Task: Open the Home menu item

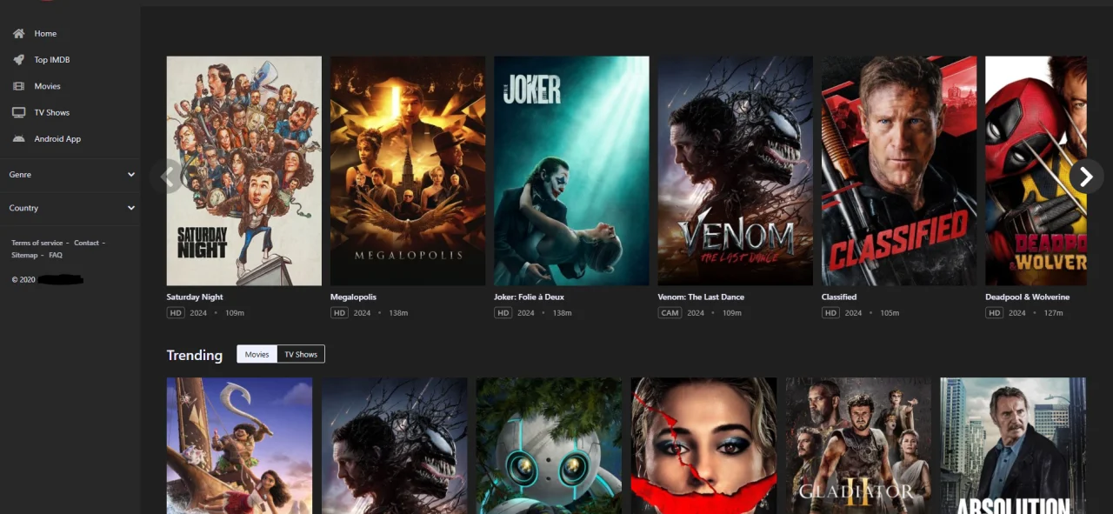Action: point(45,33)
